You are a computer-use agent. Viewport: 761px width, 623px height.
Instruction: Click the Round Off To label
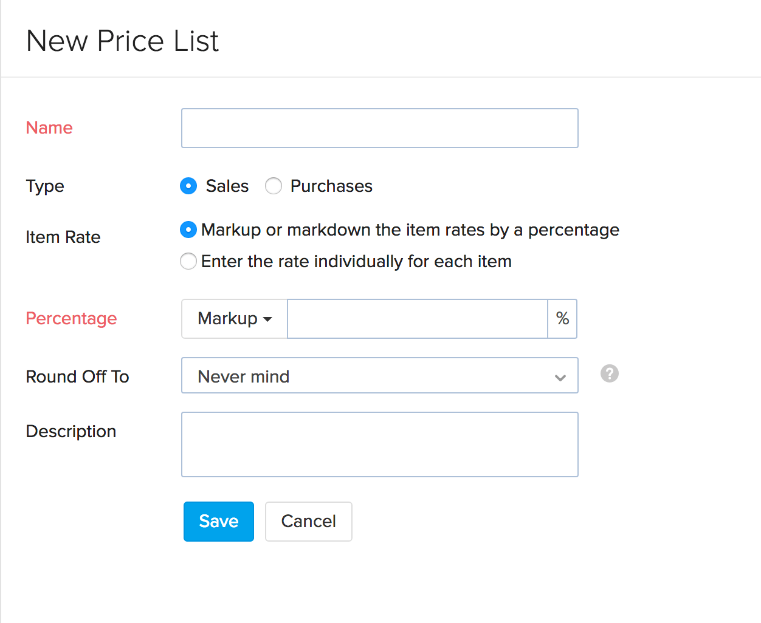pyautogui.click(x=77, y=376)
